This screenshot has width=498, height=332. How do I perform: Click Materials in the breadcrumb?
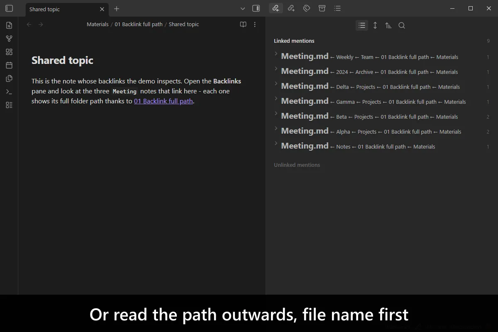(x=98, y=24)
